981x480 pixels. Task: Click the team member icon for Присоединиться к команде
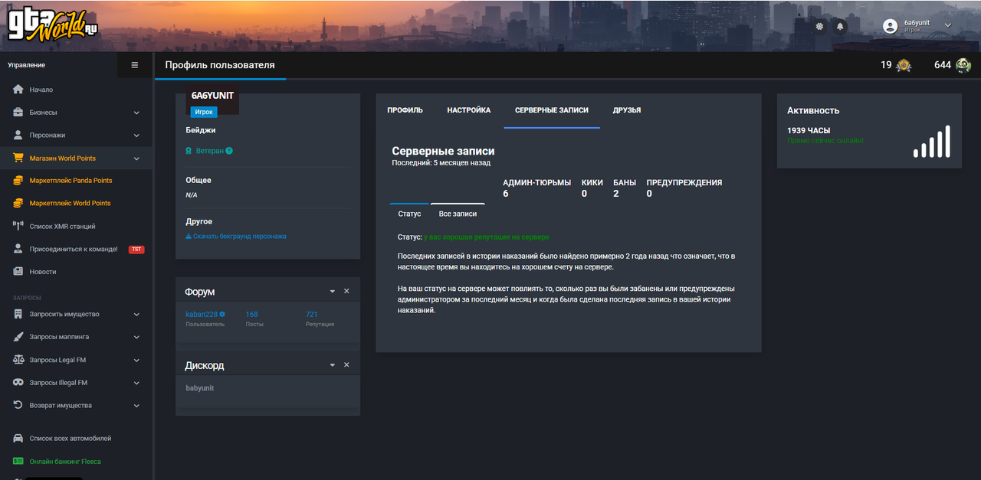tap(18, 249)
